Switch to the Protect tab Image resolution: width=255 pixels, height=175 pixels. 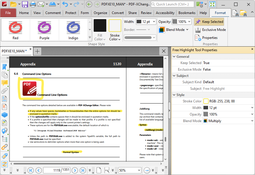coord(70,13)
